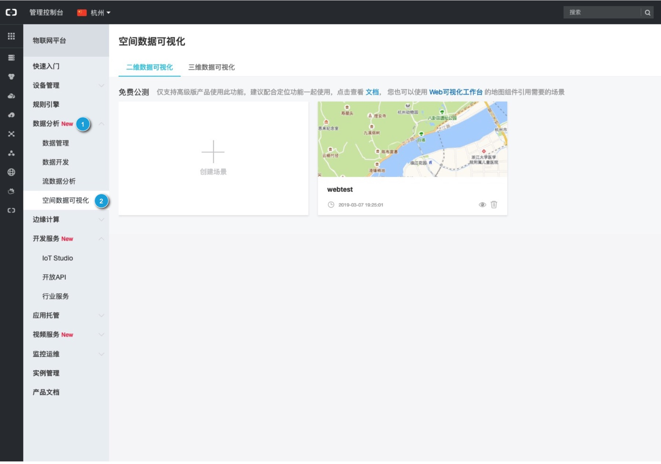
Task: Click the search magnifier icon
Action: coord(648,12)
